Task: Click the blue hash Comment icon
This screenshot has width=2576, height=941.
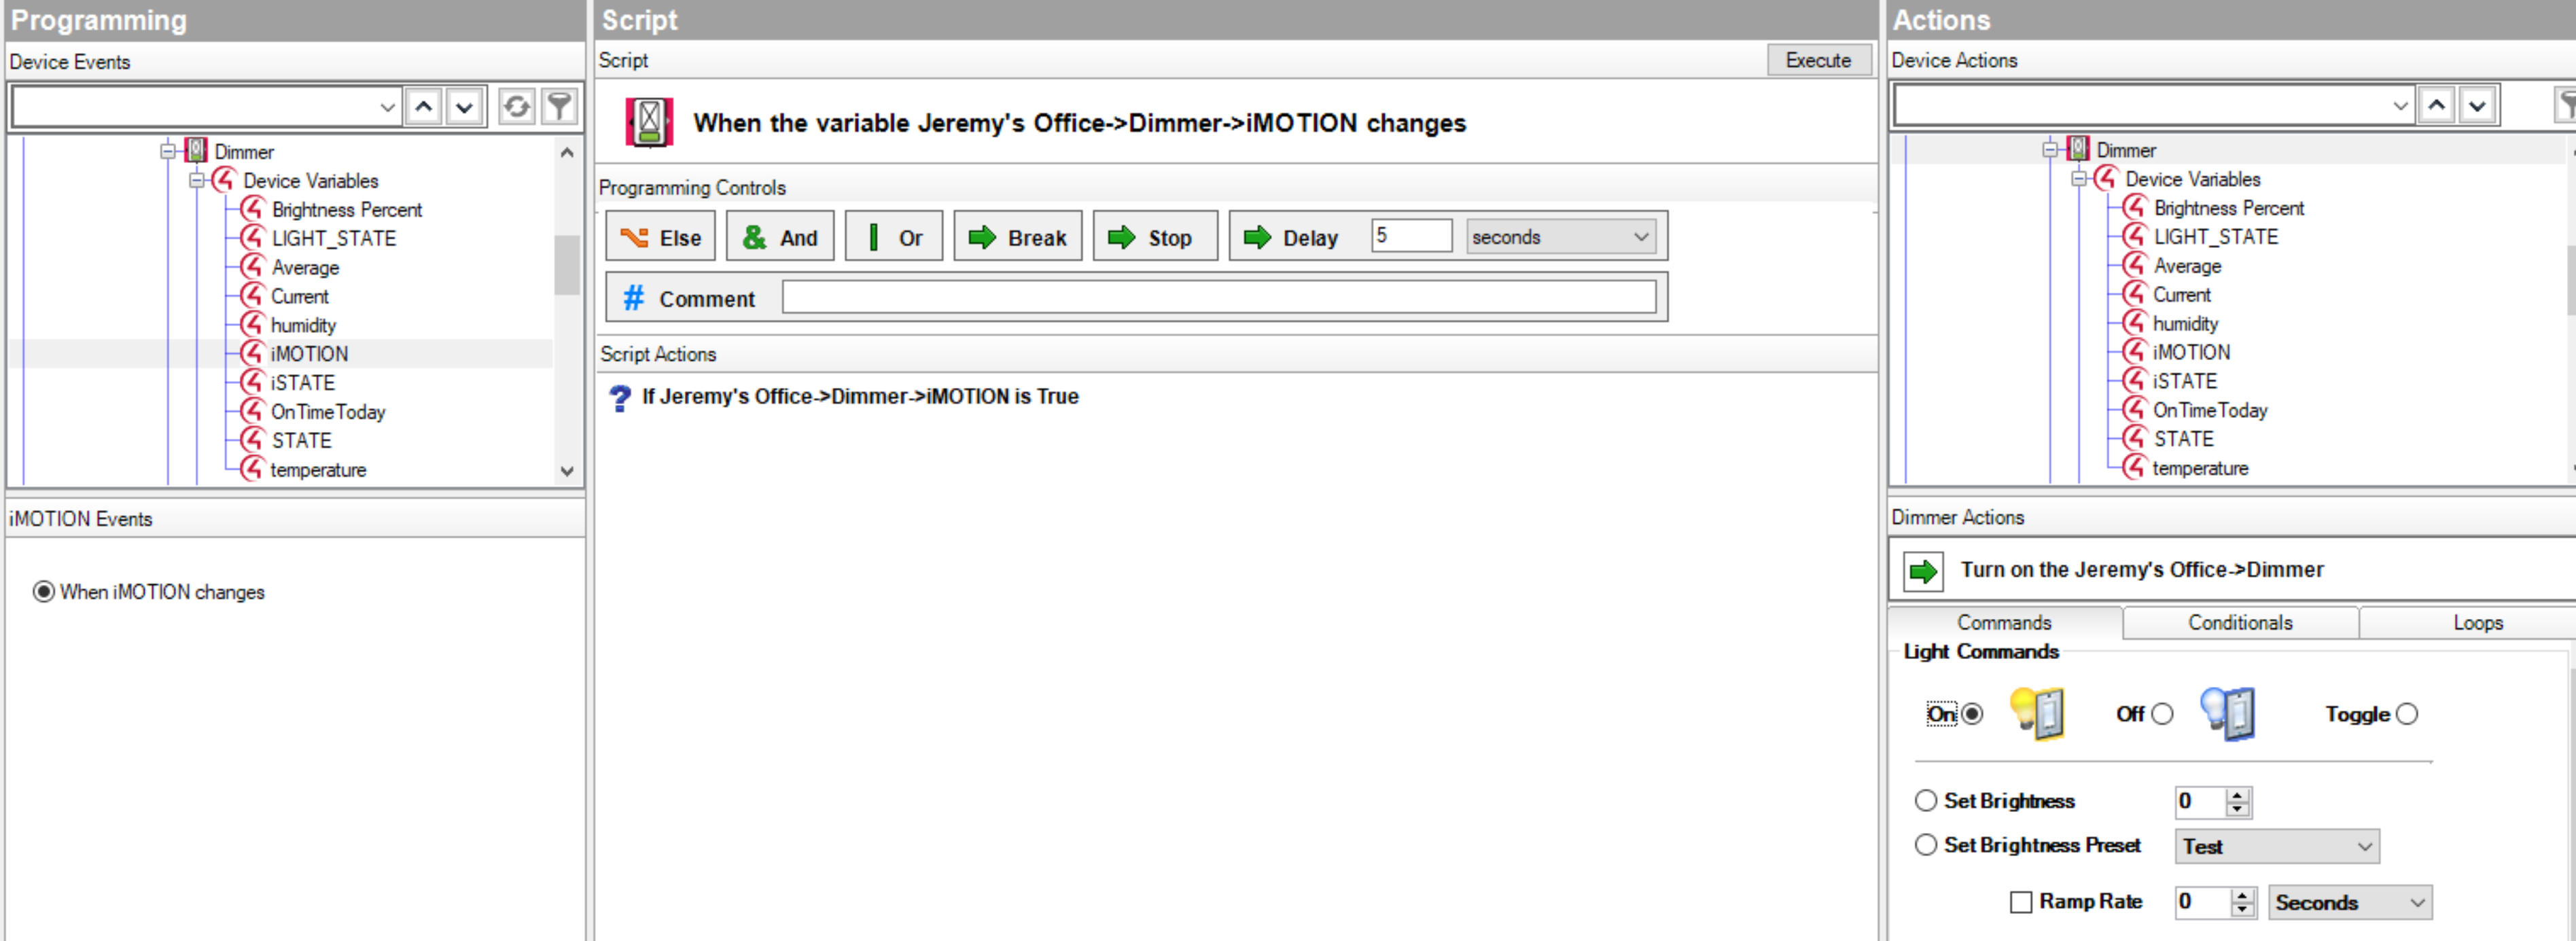Action: pyautogui.click(x=633, y=298)
